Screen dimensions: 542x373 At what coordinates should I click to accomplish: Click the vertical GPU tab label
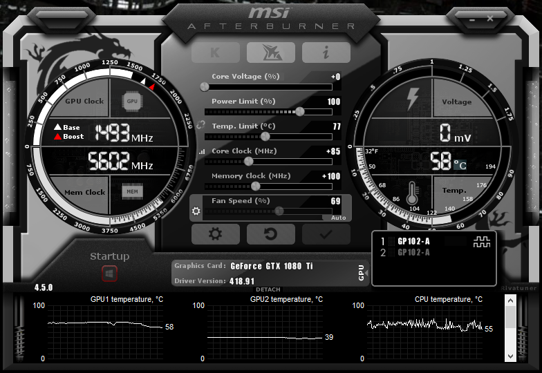362,272
